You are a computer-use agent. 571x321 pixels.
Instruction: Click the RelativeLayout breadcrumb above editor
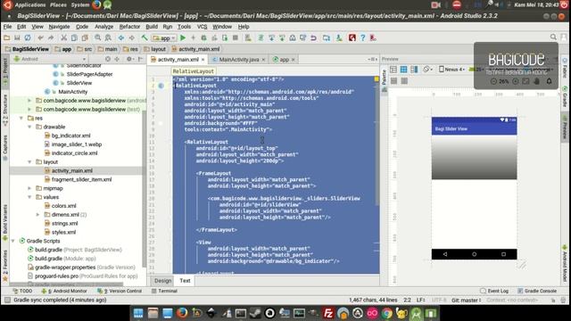pyautogui.click(x=193, y=71)
